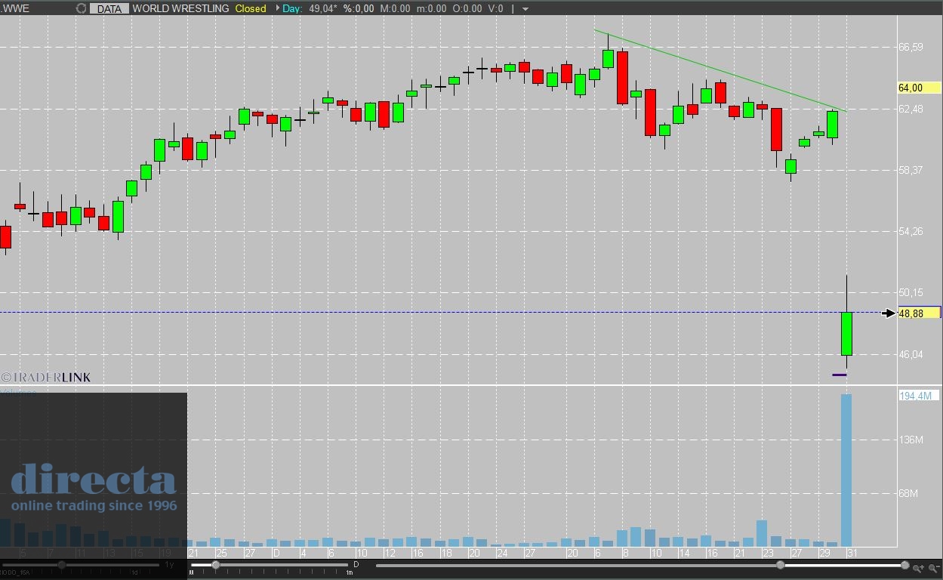
Task: Click the WORLD WRESTLING instrument name
Action: pos(180,8)
